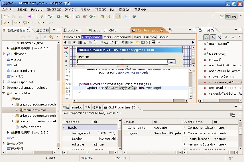Select the radio button component in the palette

[x=74, y=42]
